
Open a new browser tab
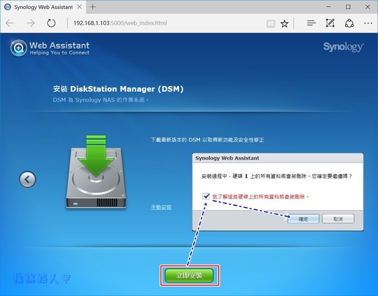(x=93, y=7)
